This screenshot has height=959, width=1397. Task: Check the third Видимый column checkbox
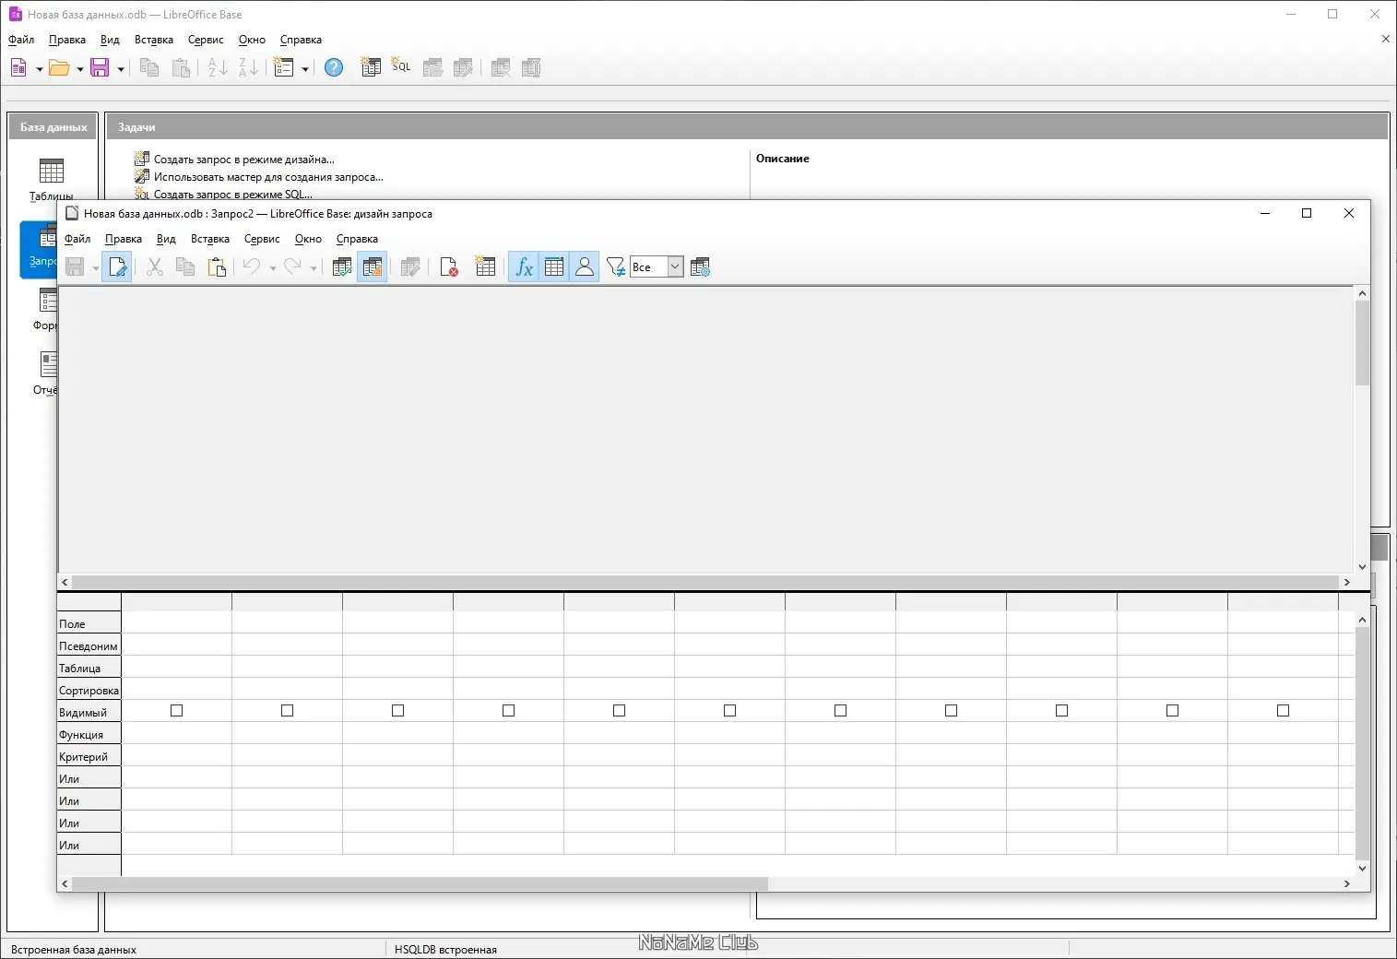coord(398,711)
